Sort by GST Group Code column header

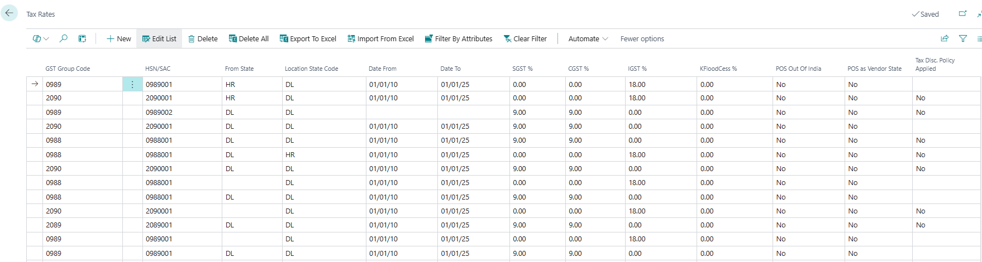pos(68,69)
